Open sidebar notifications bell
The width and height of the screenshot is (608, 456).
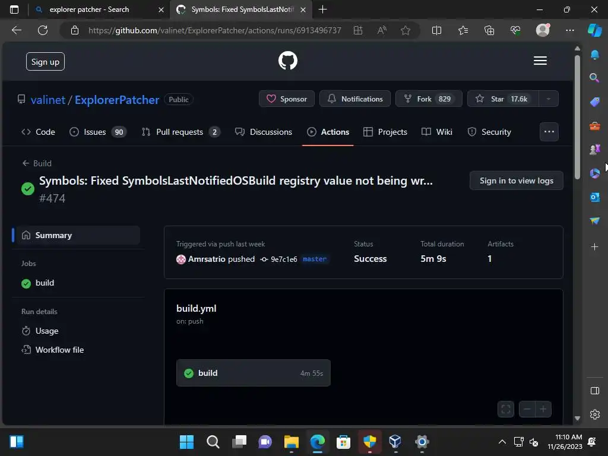click(x=595, y=55)
